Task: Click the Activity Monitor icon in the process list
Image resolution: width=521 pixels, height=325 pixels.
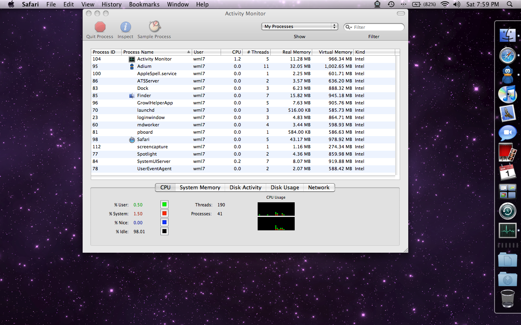Action: 132,59
